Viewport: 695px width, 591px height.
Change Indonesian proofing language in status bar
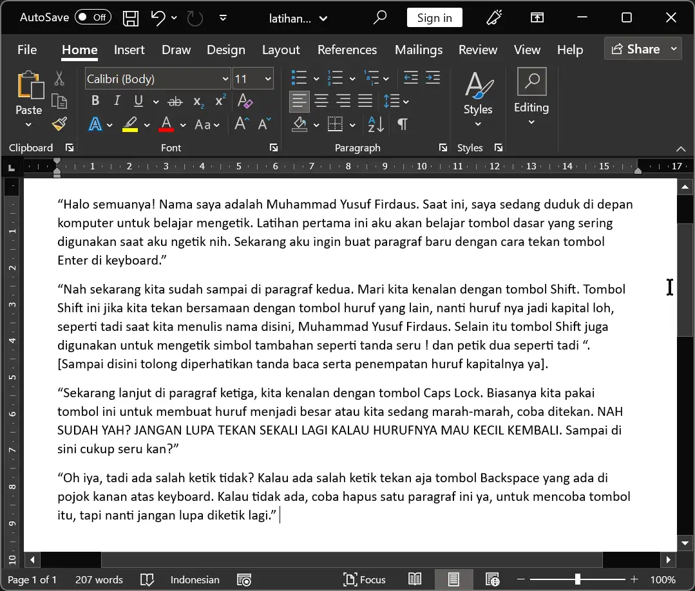tap(195, 579)
